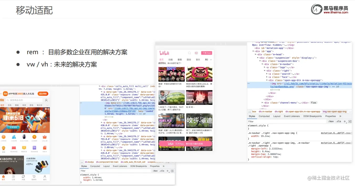Open the watermelon video thumbnail
Viewport: 355px width, 186px height.
tap(172, 98)
